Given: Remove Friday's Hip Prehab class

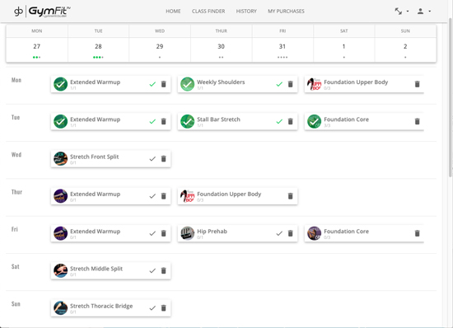Looking at the screenshot, I should (x=291, y=233).
